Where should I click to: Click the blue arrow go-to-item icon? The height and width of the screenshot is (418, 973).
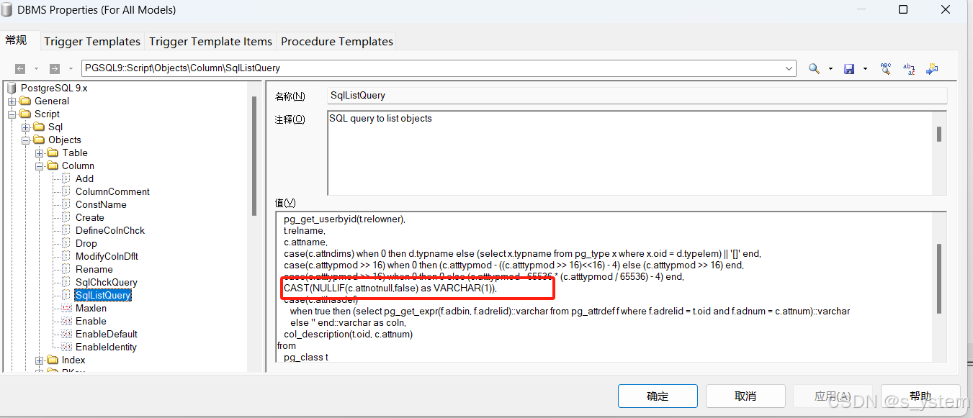click(x=932, y=68)
